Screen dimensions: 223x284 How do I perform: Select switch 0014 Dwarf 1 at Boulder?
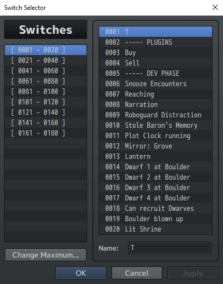(x=156, y=167)
